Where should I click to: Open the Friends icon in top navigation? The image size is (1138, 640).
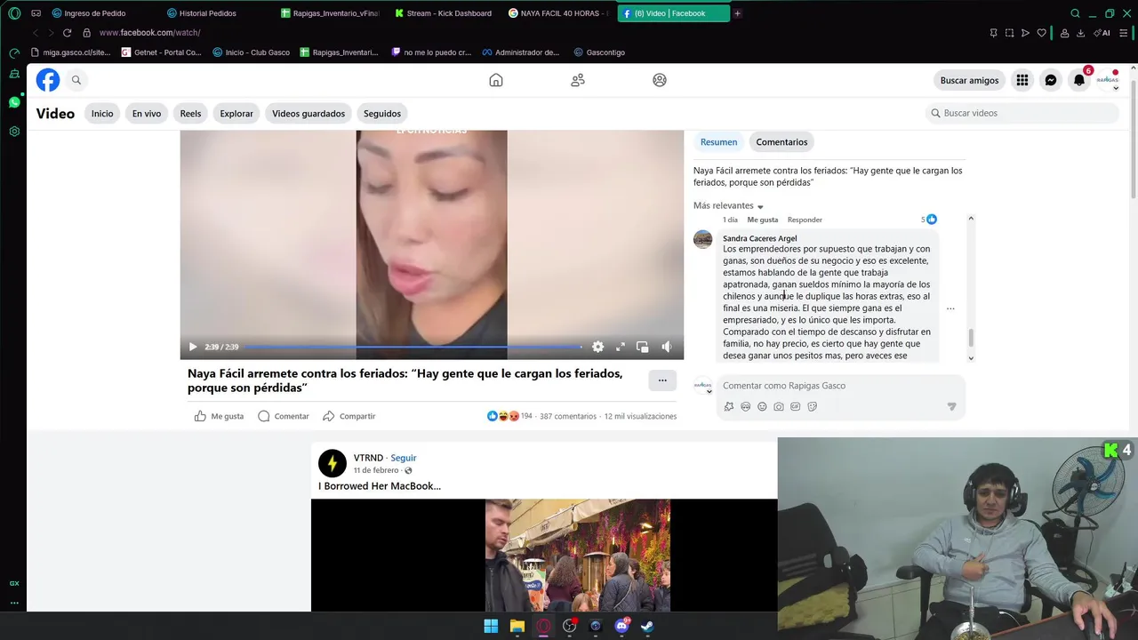coord(578,80)
